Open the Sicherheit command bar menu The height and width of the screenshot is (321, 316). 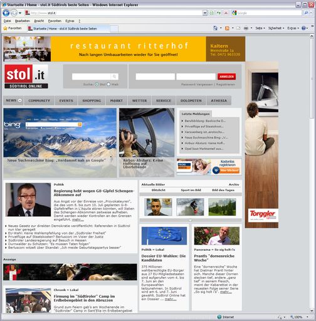click(x=276, y=28)
